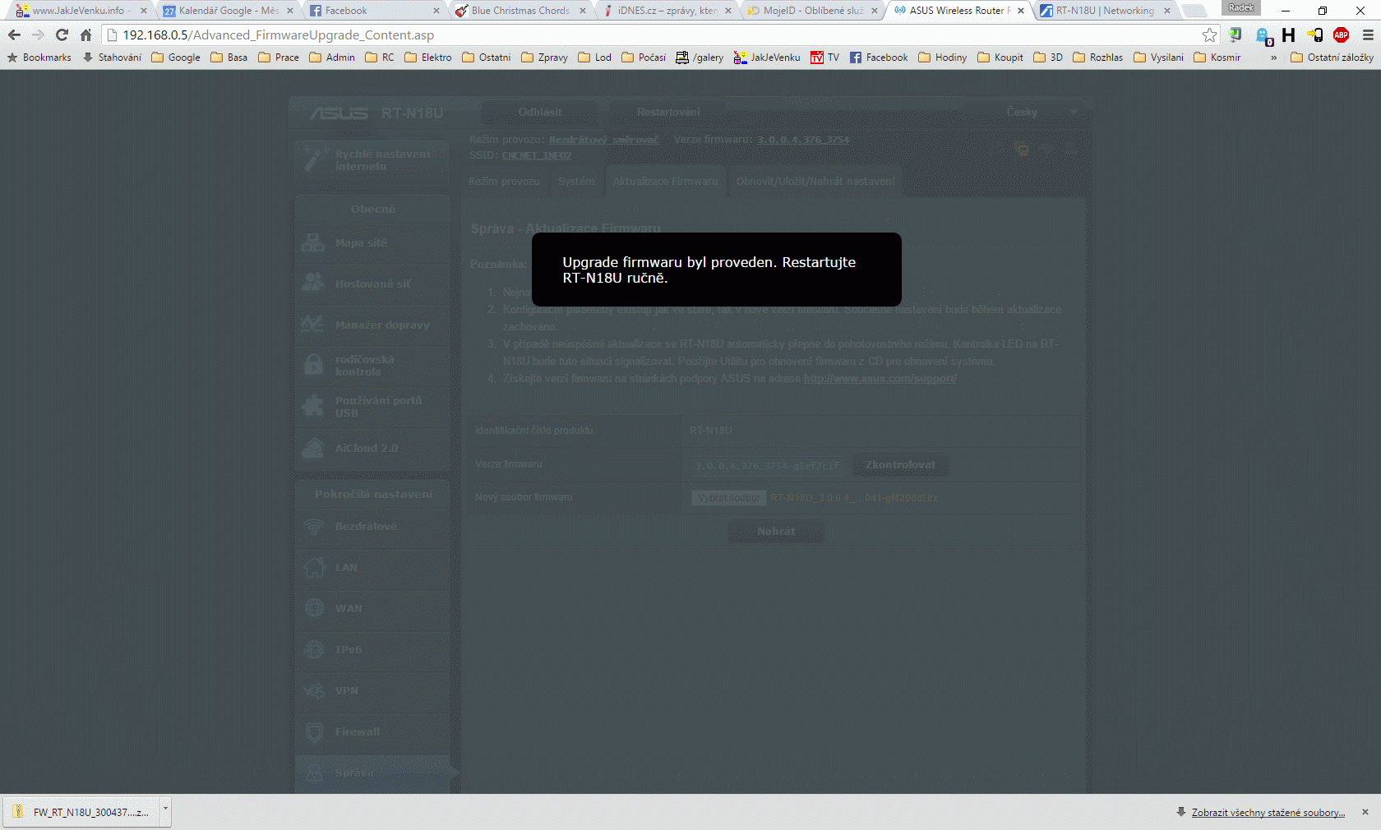Open the Bookmarks star folder

[39, 58]
